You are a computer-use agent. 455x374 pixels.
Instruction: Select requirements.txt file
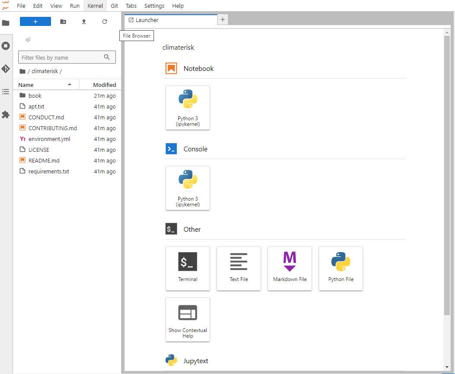click(67, 171)
